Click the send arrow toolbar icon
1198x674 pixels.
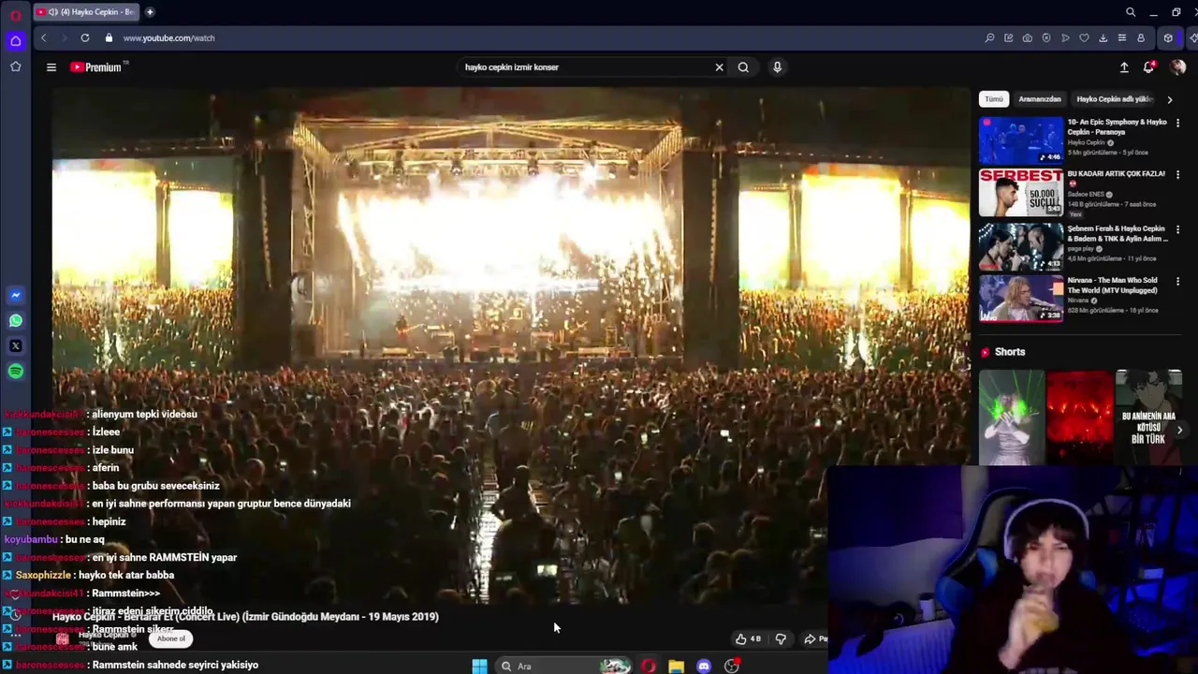(x=1065, y=37)
